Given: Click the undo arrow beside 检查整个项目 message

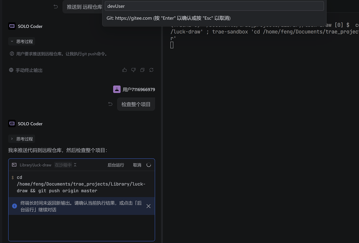Looking at the screenshot, I should 110,104.
